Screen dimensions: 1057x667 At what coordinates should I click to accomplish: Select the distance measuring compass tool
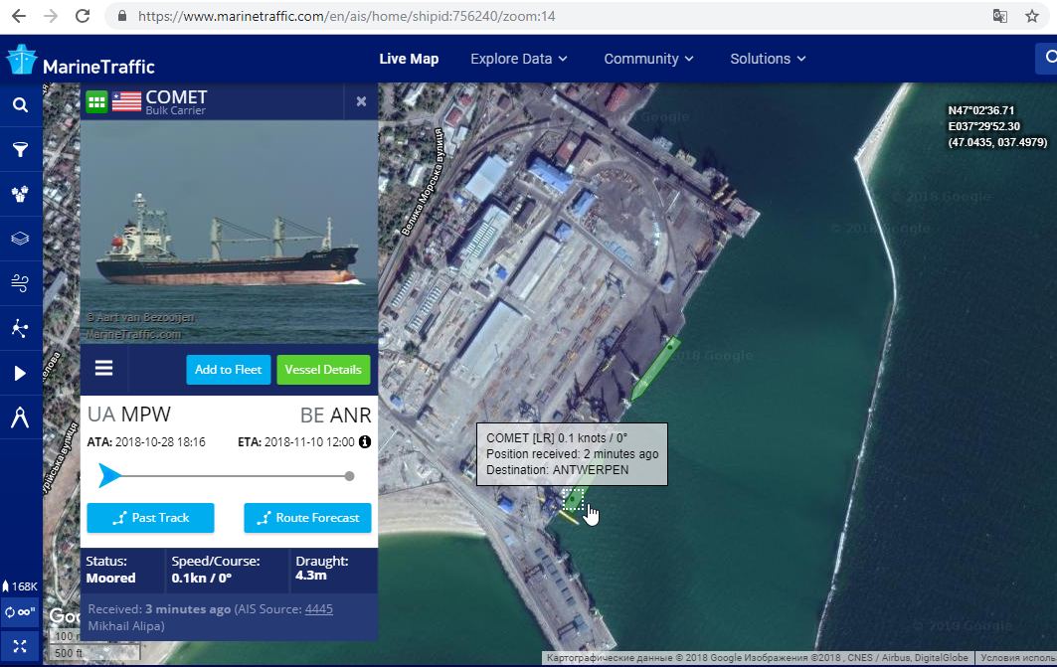[x=20, y=417]
